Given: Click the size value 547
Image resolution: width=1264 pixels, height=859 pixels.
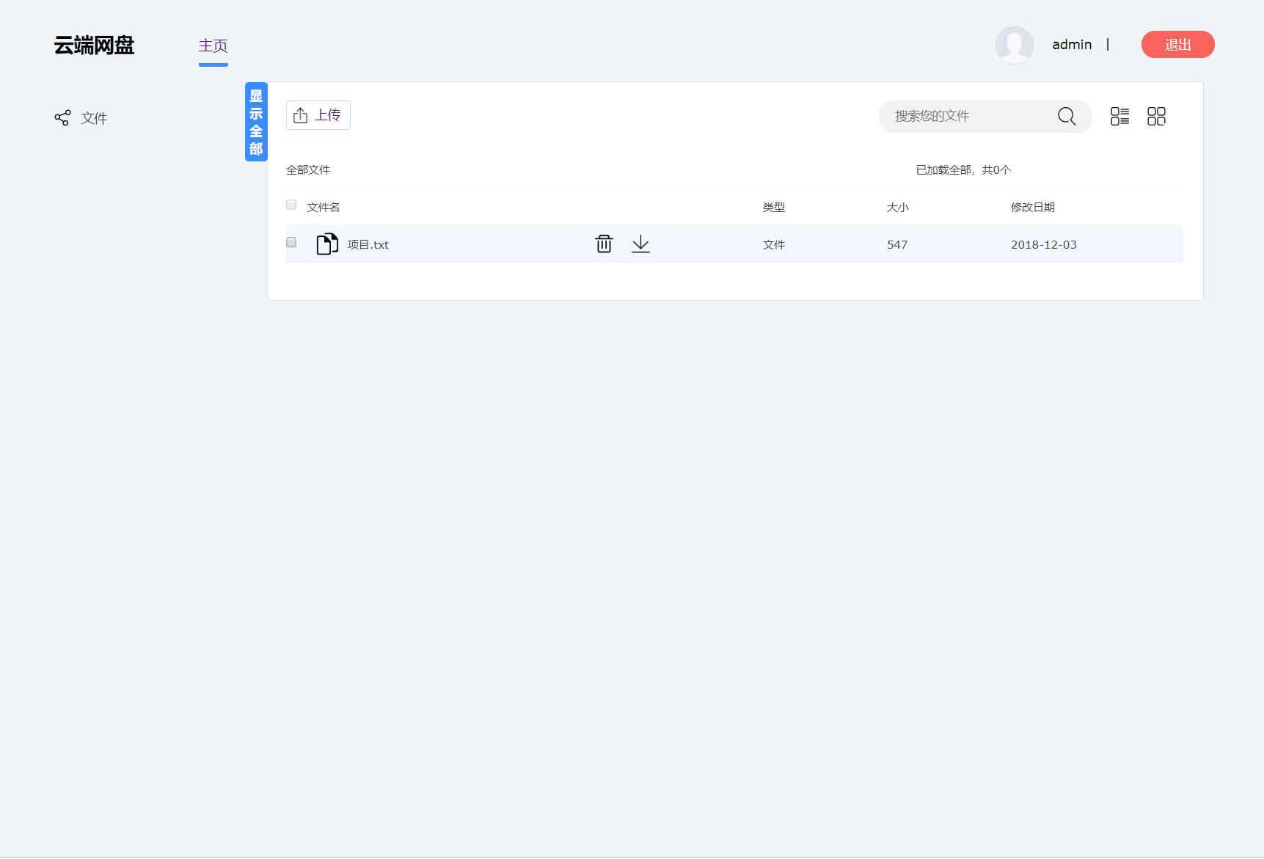Looking at the screenshot, I should point(897,245).
